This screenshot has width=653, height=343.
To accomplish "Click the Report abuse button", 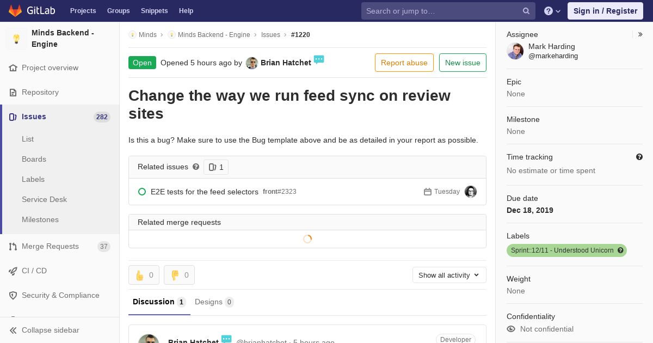I will click(404, 63).
